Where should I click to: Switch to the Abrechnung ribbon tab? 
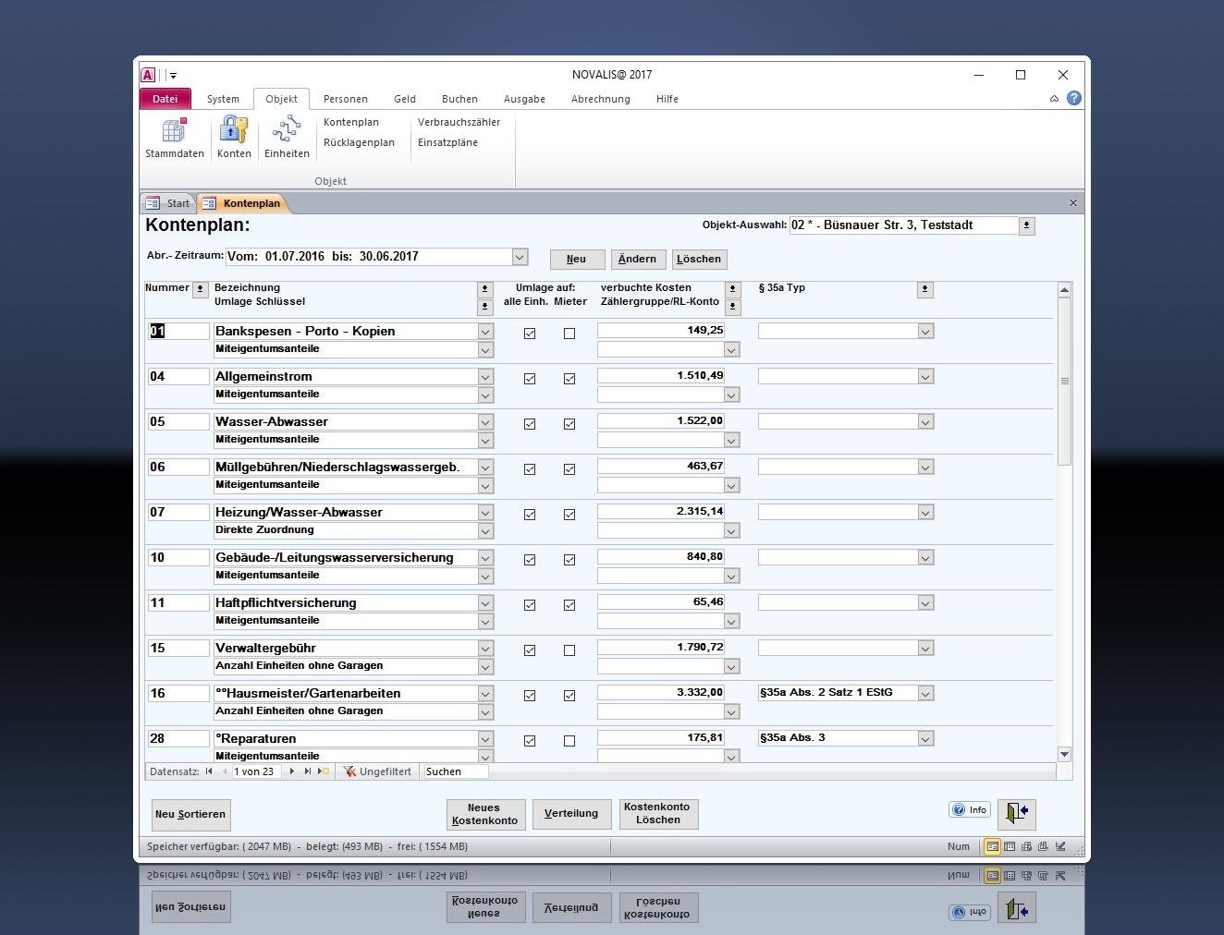click(x=600, y=99)
